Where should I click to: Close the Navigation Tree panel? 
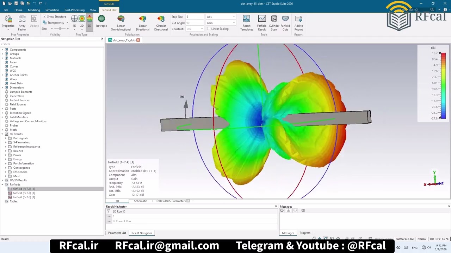(x=102, y=39)
